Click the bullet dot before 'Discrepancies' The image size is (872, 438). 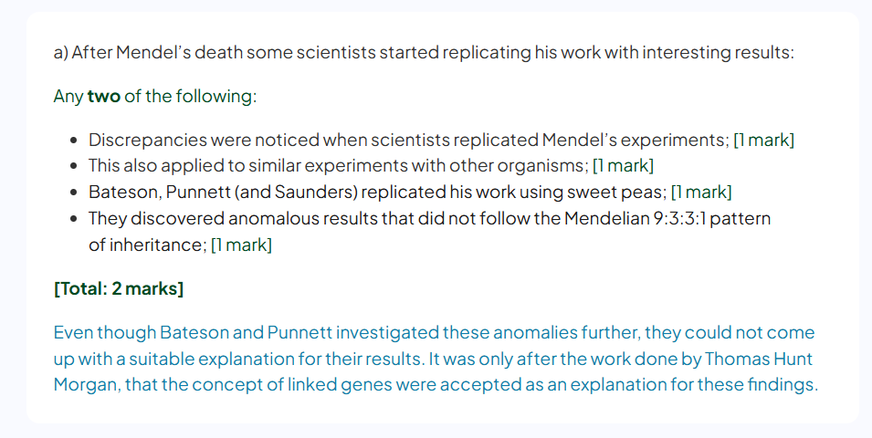74,141
